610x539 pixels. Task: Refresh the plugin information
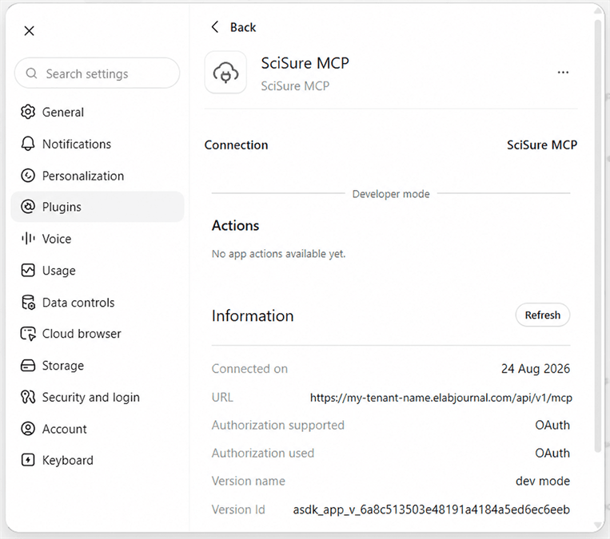click(543, 315)
